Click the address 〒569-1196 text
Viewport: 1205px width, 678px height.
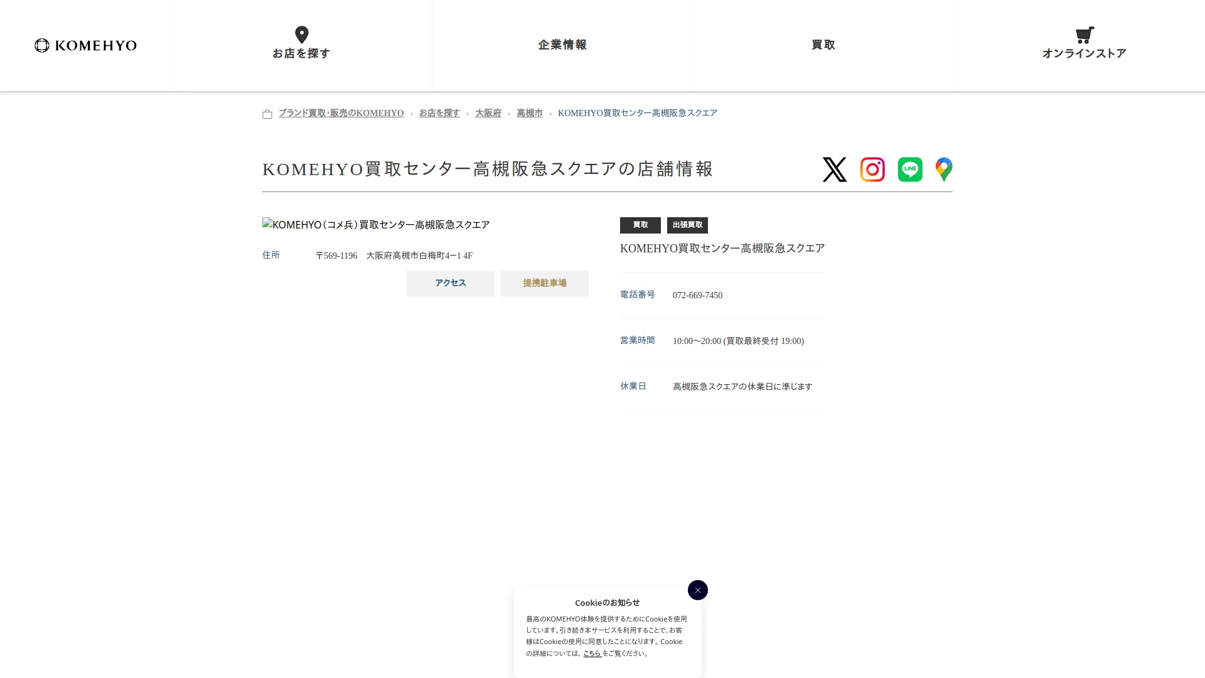click(394, 256)
